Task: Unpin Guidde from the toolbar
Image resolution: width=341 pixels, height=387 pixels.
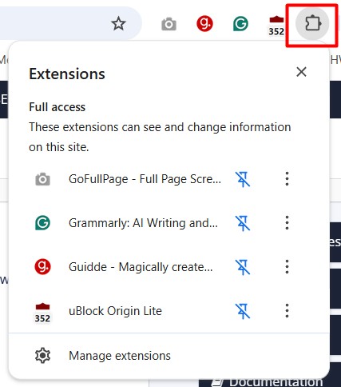Action: point(243,267)
